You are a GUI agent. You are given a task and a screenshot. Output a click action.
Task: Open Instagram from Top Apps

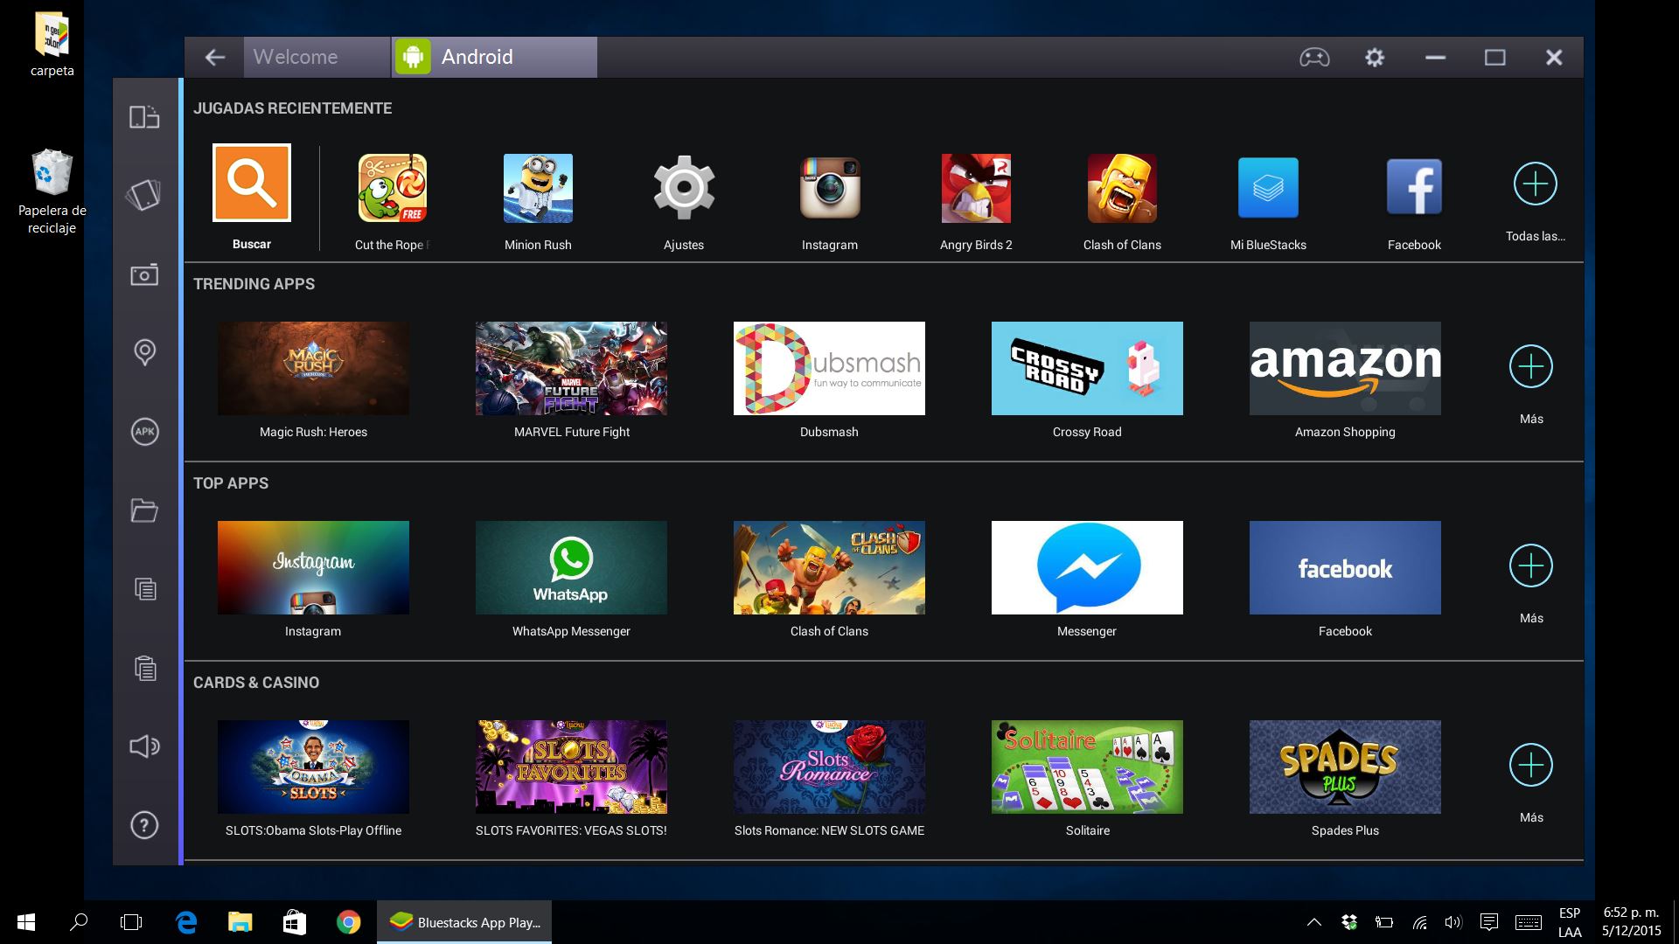point(312,566)
